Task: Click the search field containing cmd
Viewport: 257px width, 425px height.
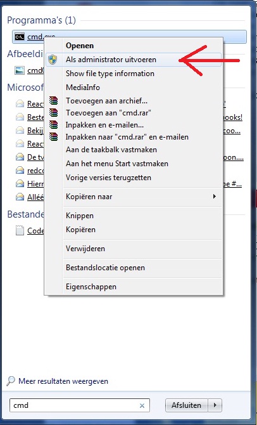Action: 80,405
